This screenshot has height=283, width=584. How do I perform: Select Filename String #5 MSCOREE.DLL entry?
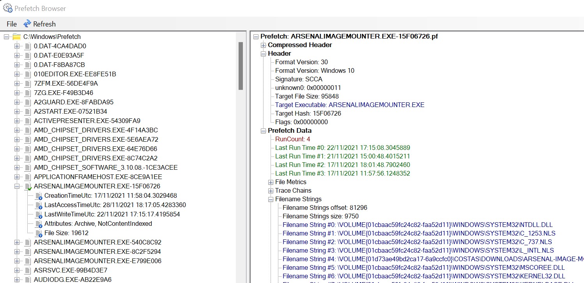[x=424, y=267]
